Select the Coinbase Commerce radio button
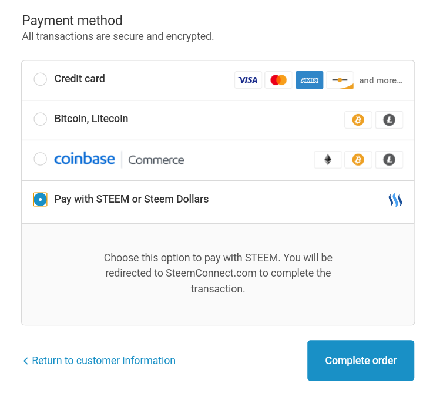This screenshot has width=423, height=417. (x=40, y=159)
